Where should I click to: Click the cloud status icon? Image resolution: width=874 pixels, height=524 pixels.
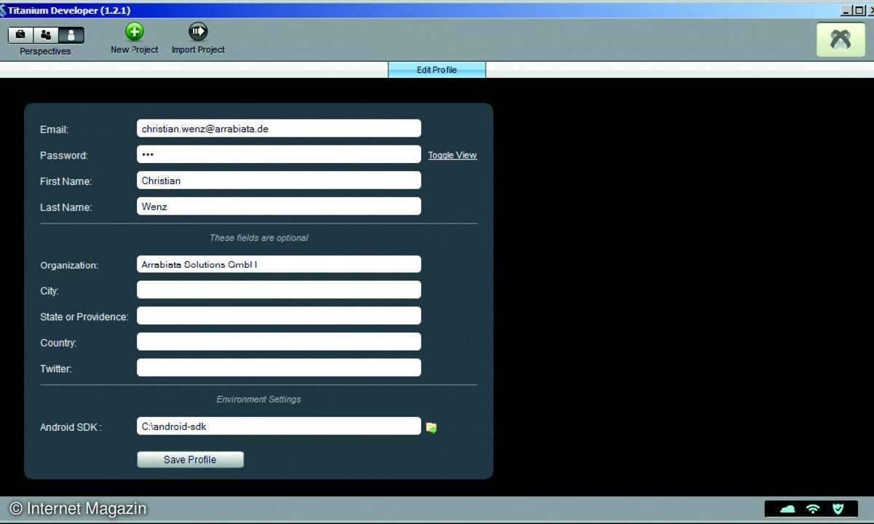pos(787,509)
